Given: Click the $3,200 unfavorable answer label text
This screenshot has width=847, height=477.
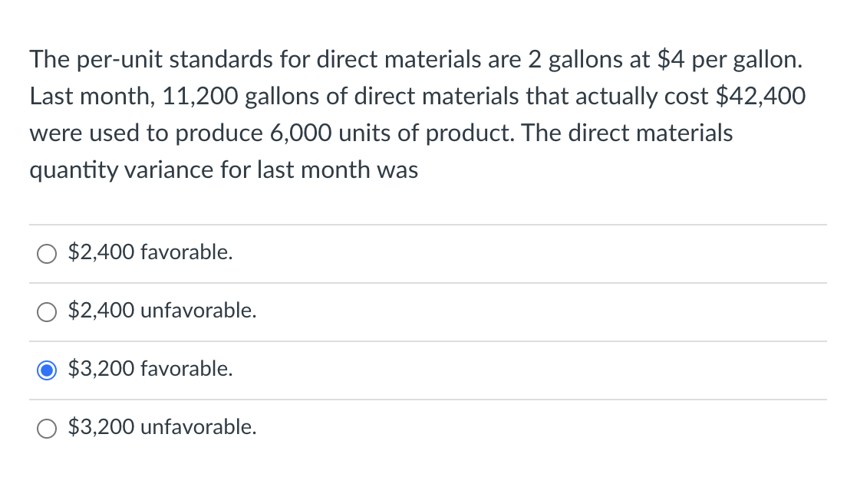Looking at the screenshot, I should [x=162, y=427].
